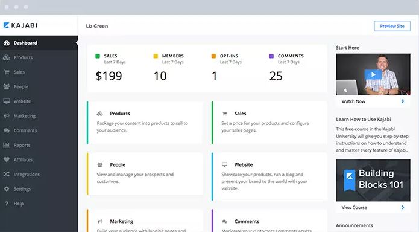
Task: Open Products via the sidebar cubes icon
Action: pyautogui.click(x=7, y=57)
